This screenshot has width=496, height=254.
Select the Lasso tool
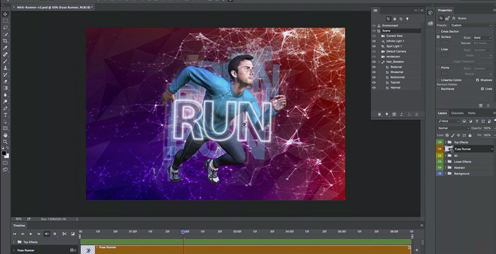[x=6, y=27]
